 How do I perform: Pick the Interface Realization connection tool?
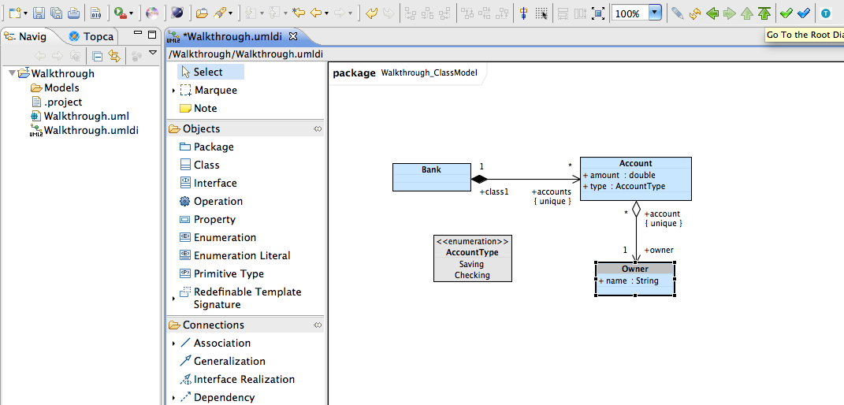(237, 379)
